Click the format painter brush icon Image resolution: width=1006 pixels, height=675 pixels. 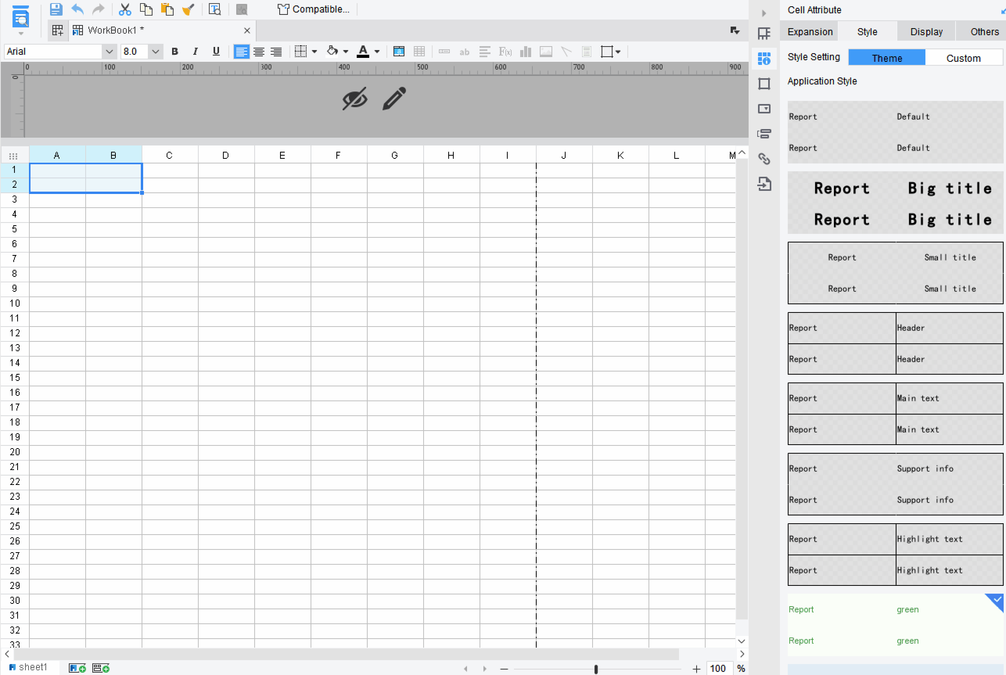(x=188, y=9)
